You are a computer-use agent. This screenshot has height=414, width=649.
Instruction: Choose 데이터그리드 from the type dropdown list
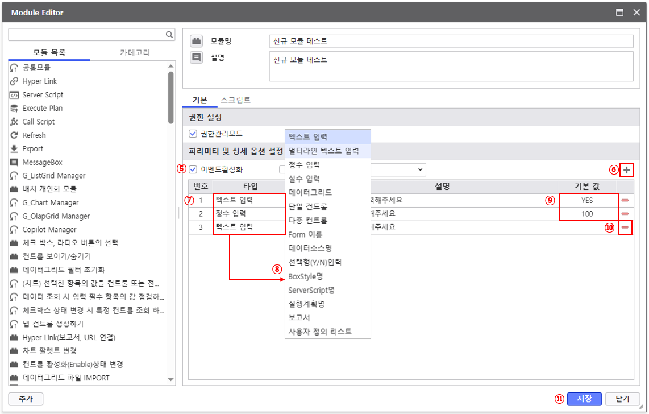pyautogui.click(x=310, y=193)
